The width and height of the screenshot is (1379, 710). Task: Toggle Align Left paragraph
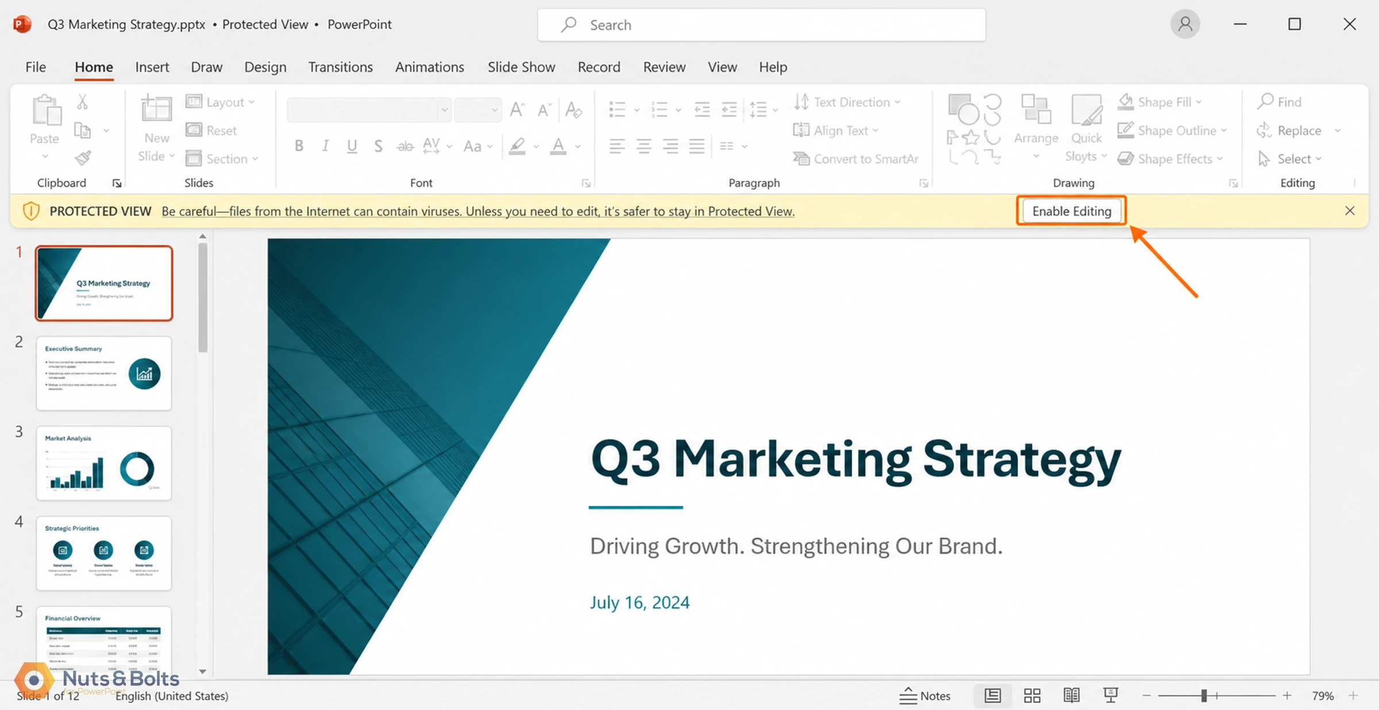tap(617, 146)
